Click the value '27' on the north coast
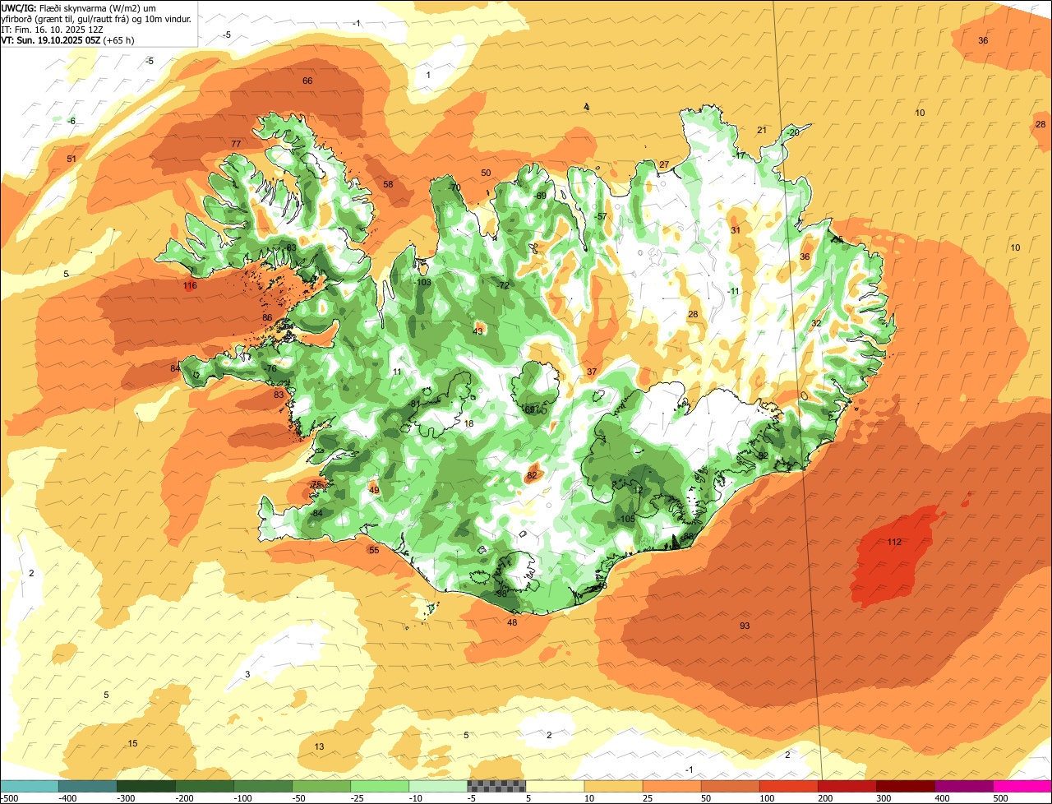1052x804 pixels. tap(664, 164)
